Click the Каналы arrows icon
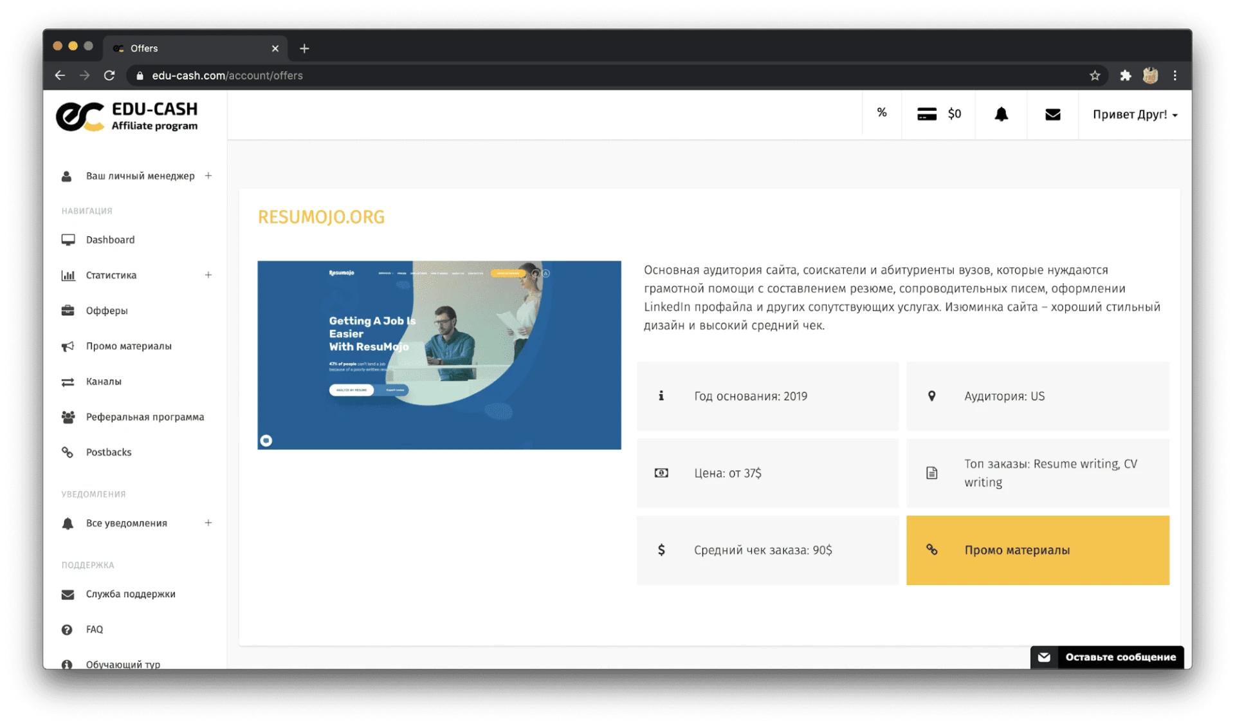 (x=68, y=382)
